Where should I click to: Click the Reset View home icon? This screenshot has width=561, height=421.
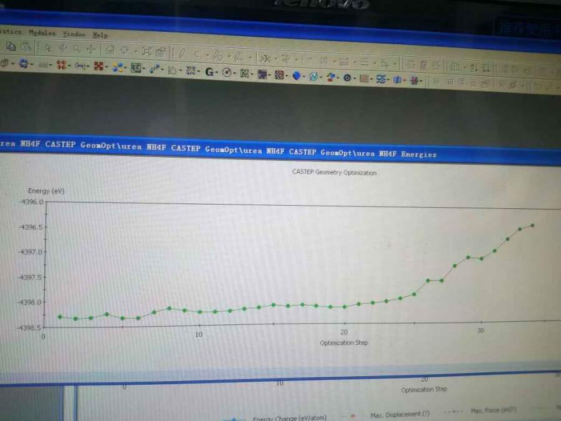coord(110,50)
